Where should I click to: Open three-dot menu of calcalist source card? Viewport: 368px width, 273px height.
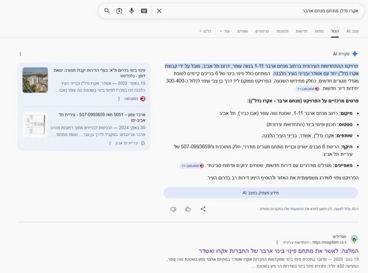(119, 98)
